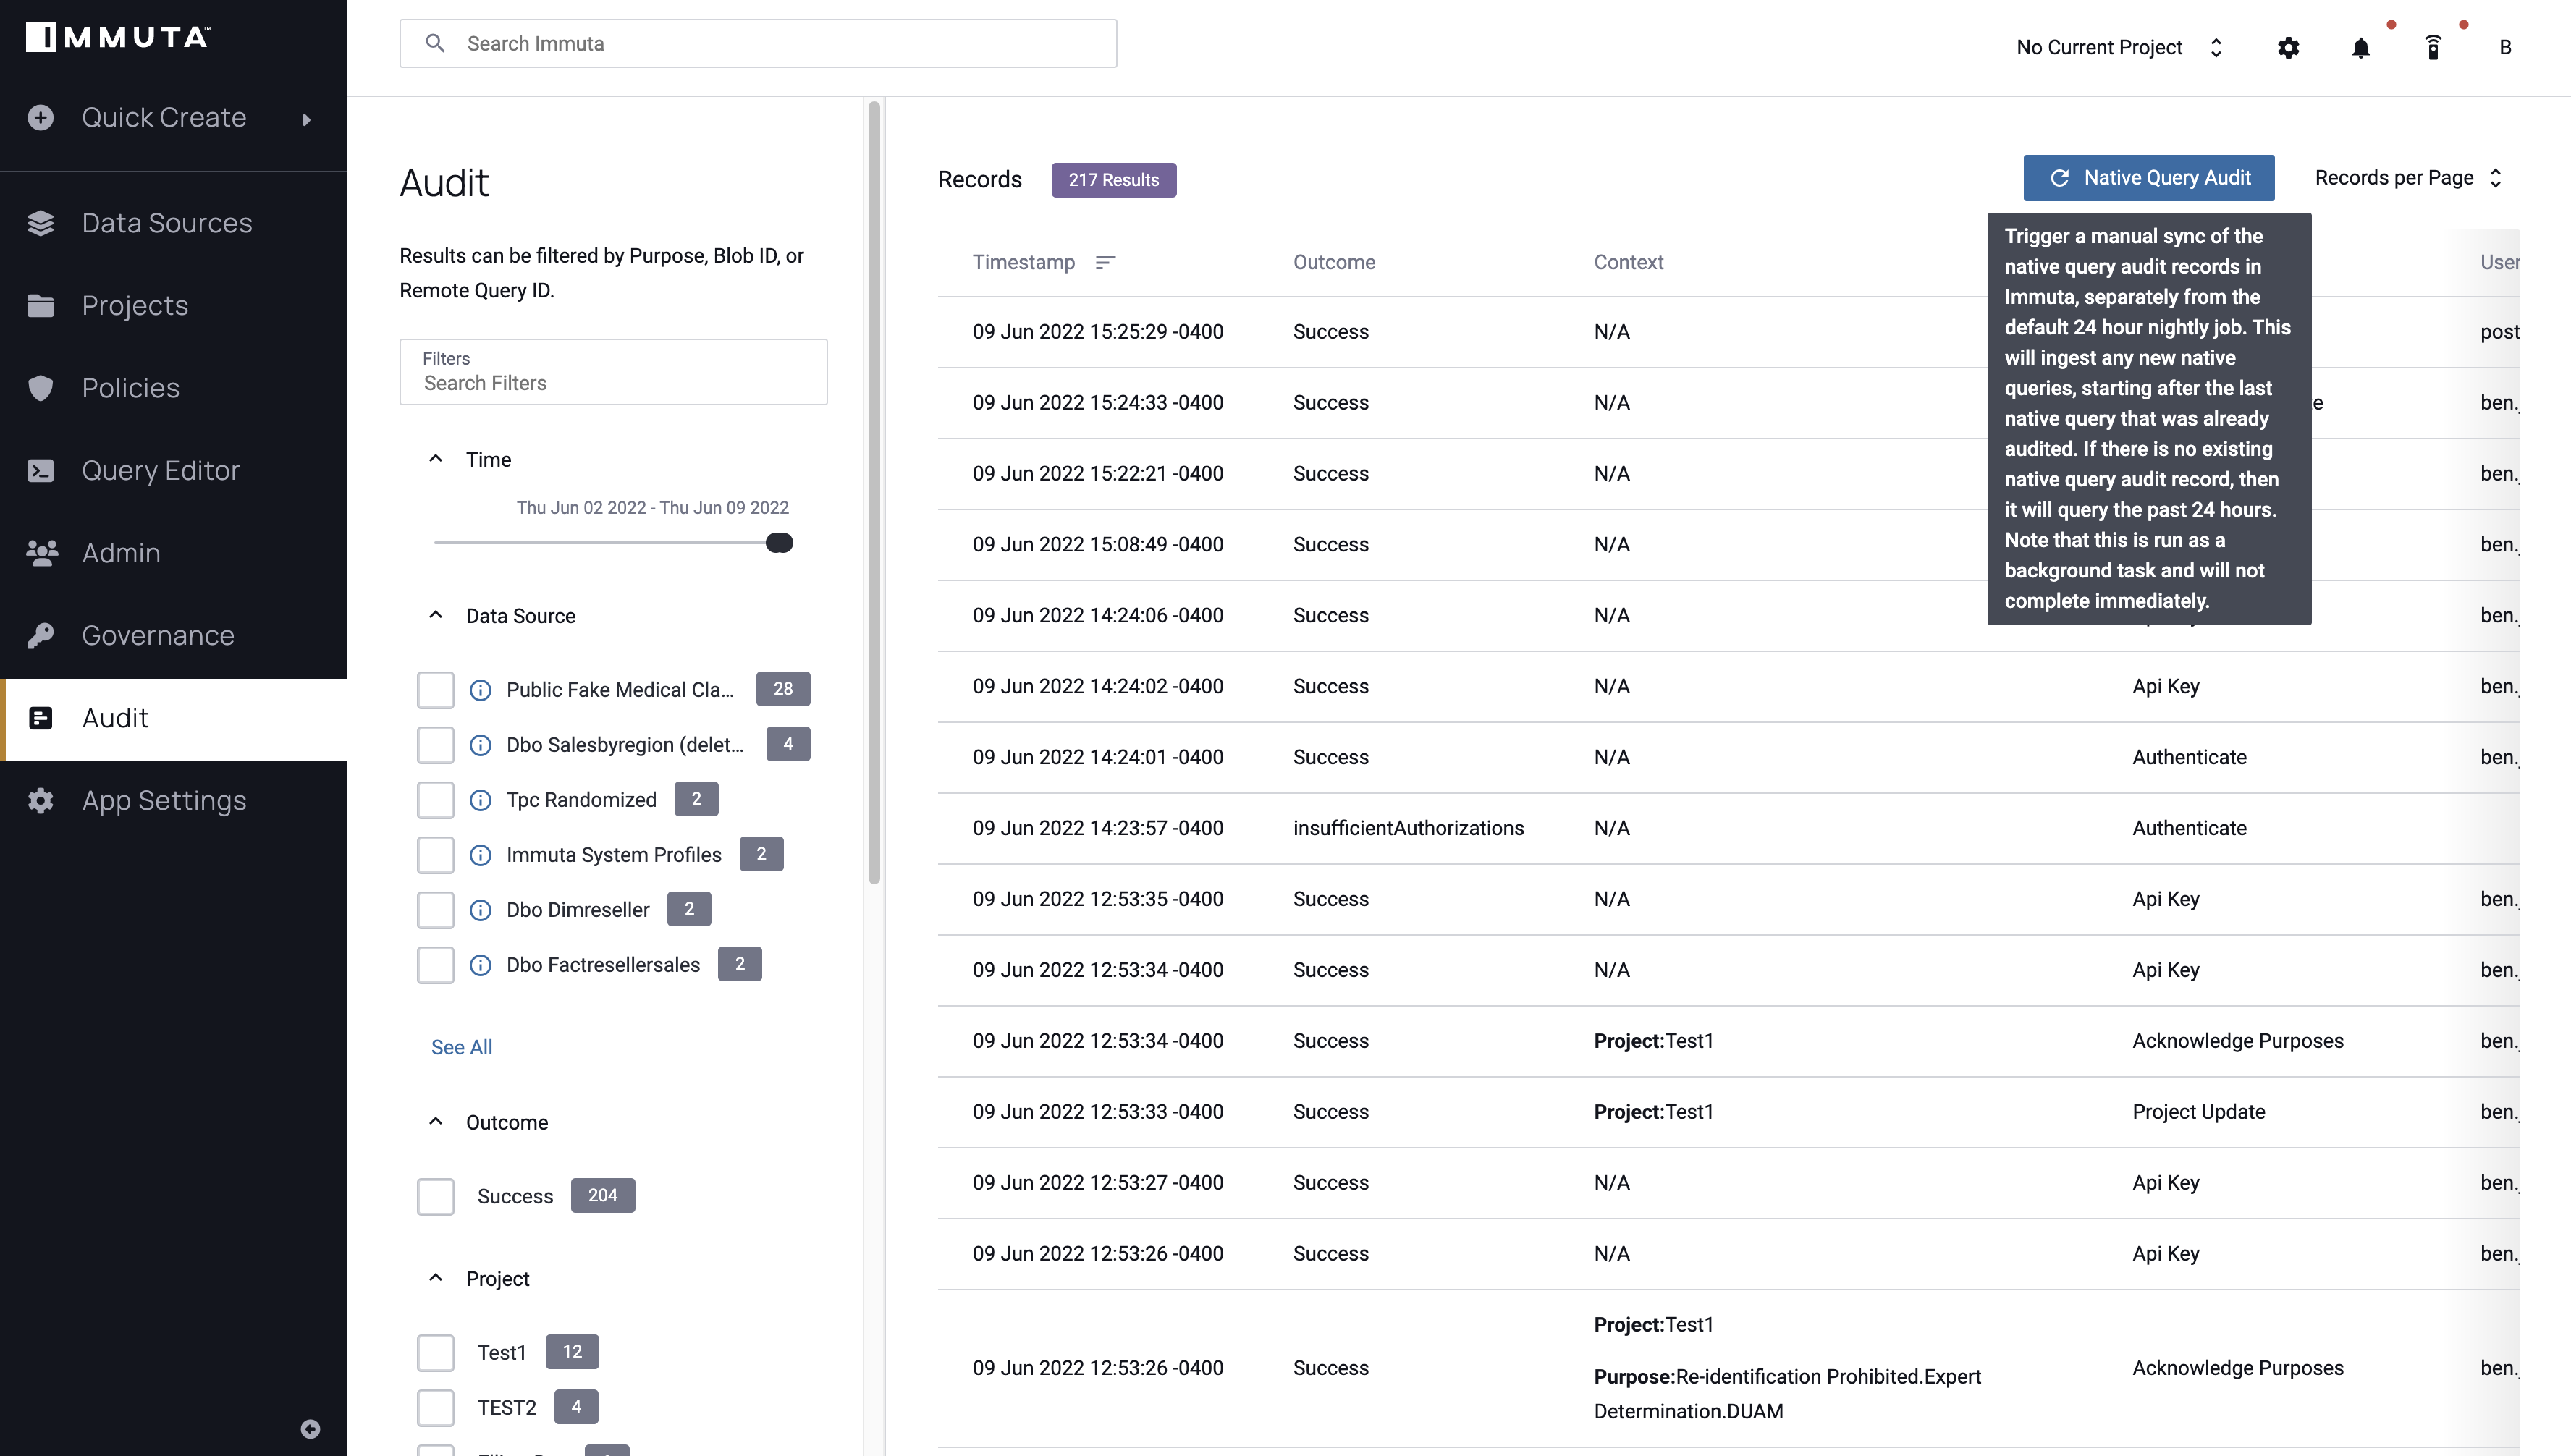Image resolution: width=2571 pixels, height=1456 pixels.
Task: Click See All data sources link
Action: (x=461, y=1046)
